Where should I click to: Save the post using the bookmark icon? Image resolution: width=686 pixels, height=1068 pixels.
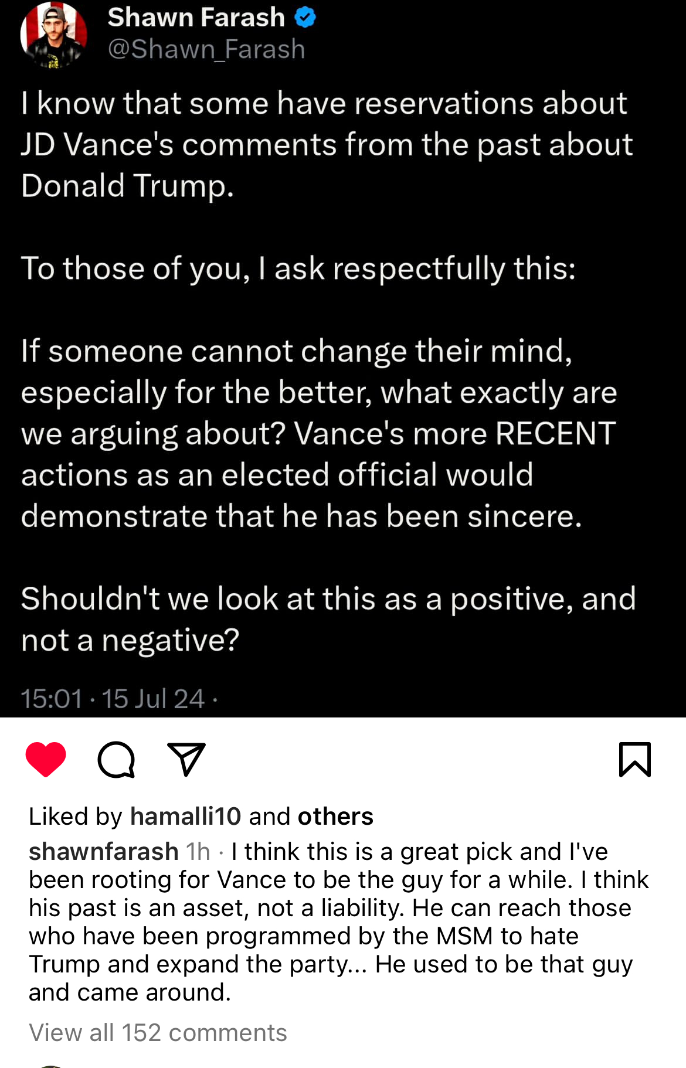[x=635, y=759]
